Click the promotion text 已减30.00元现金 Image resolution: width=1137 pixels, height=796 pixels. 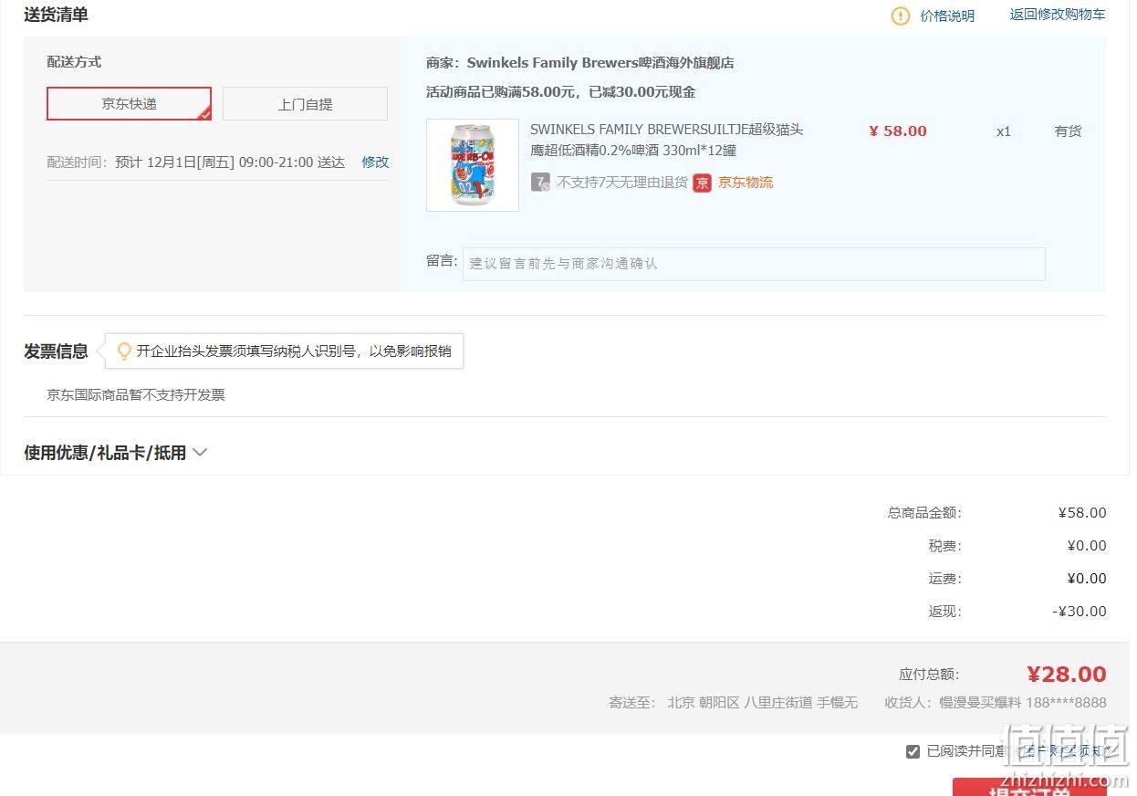[x=642, y=92]
